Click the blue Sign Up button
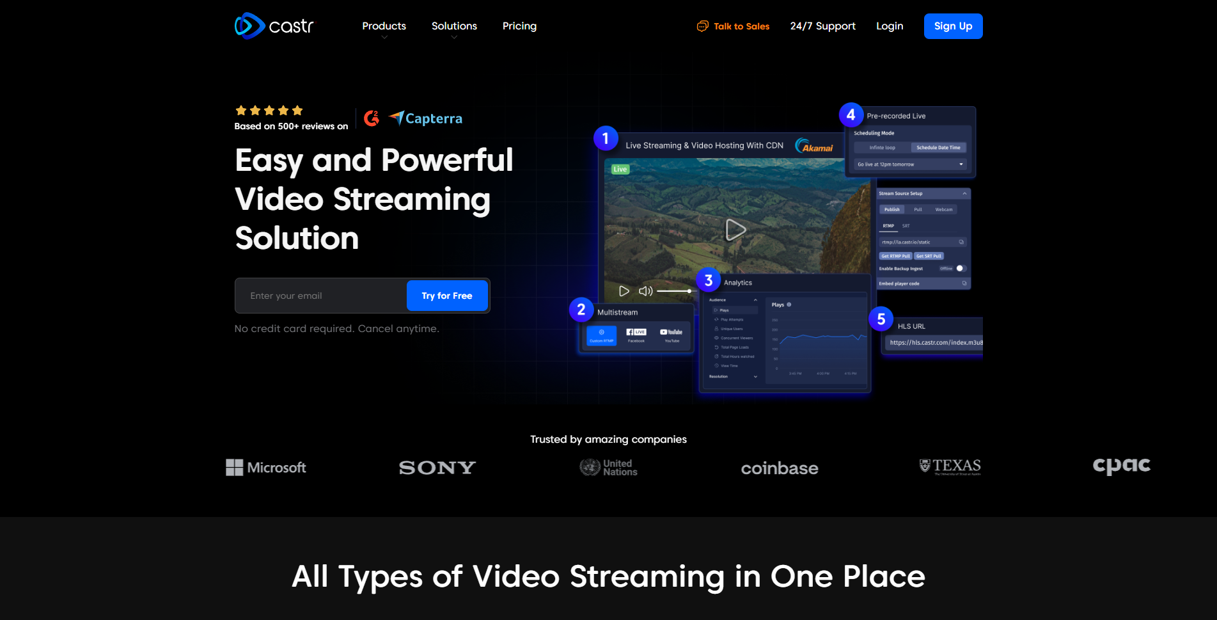Screen dimensions: 1217x620 tap(953, 26)
